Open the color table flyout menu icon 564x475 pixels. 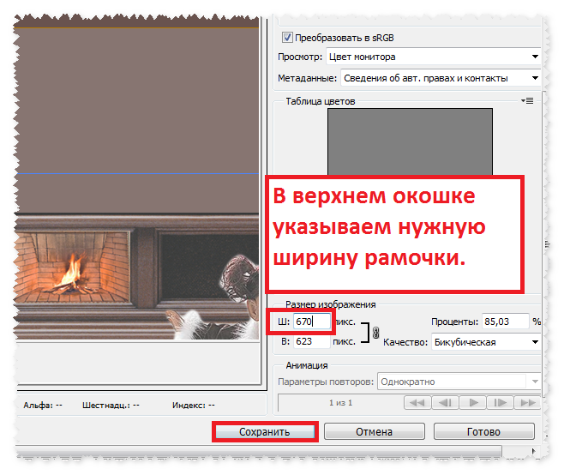point(527,101)
